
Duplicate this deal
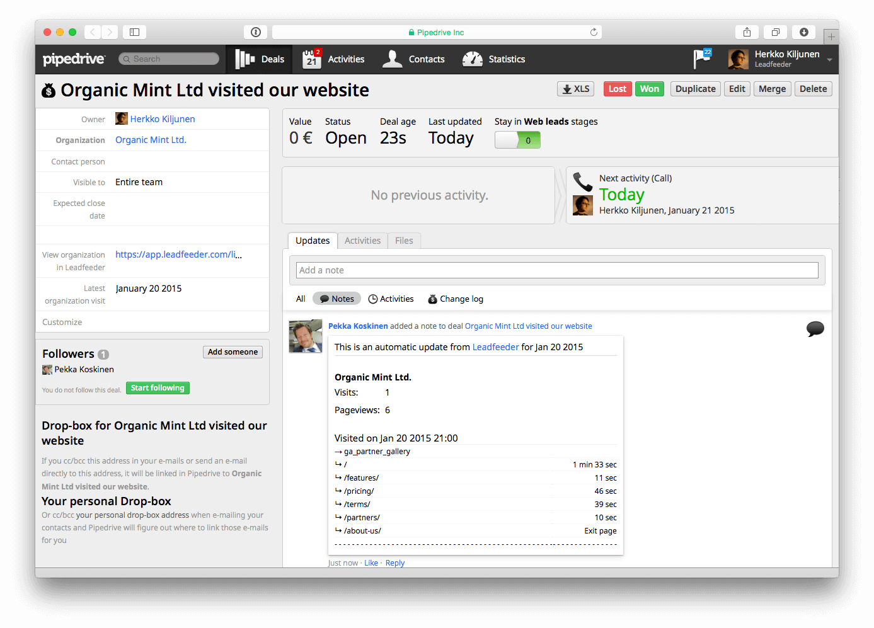tap(696, 89)
